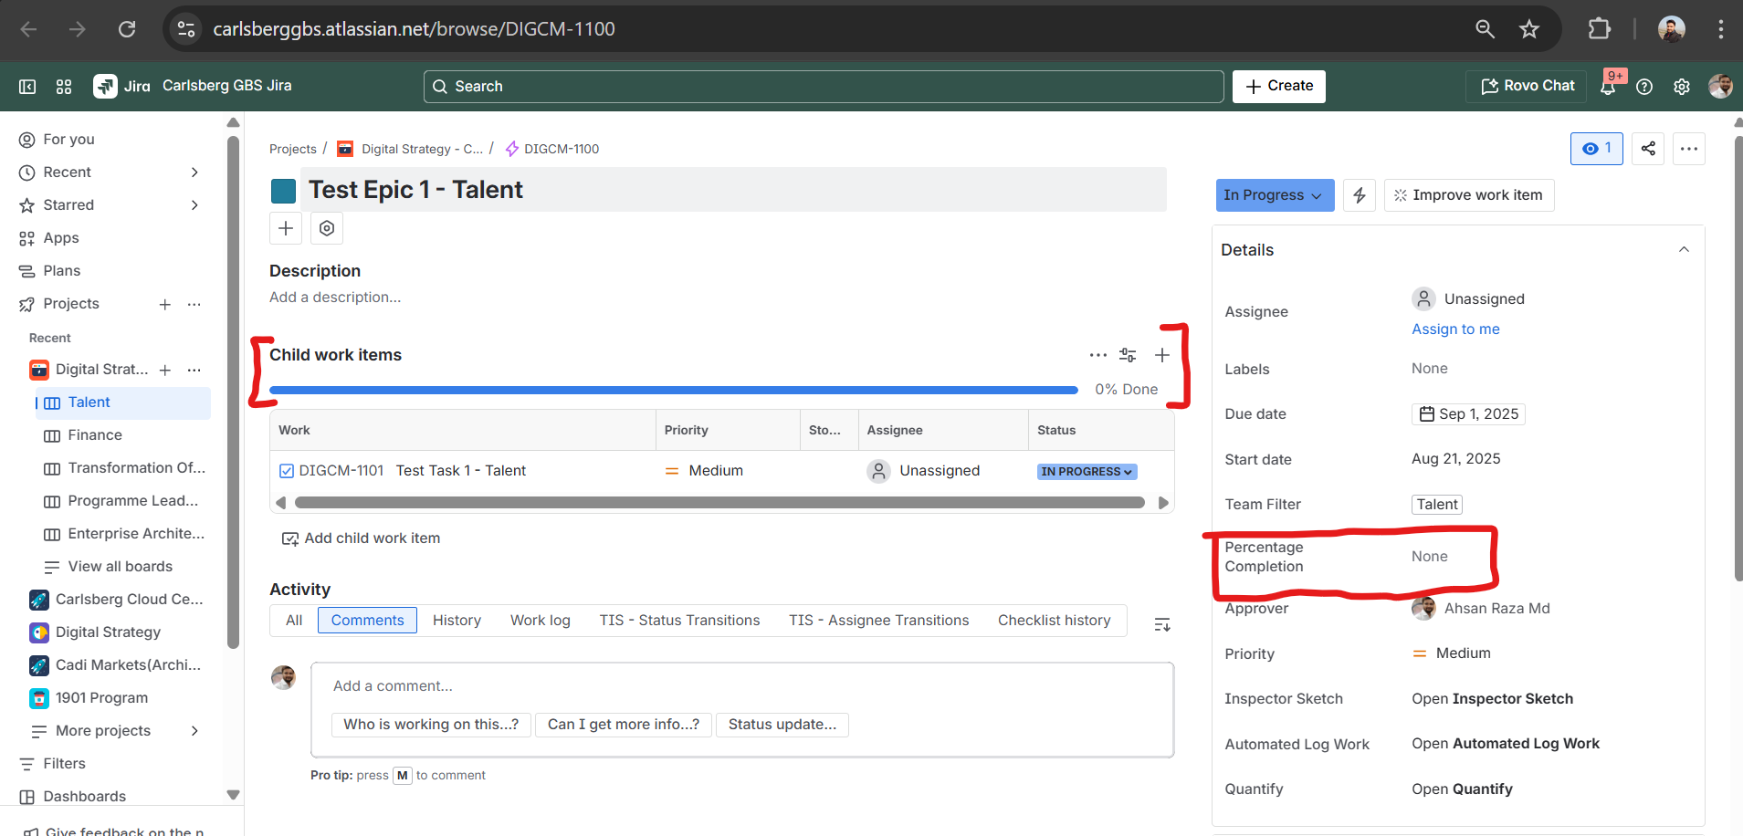
Task: Share this work item
Action: tap(1648, 149)
